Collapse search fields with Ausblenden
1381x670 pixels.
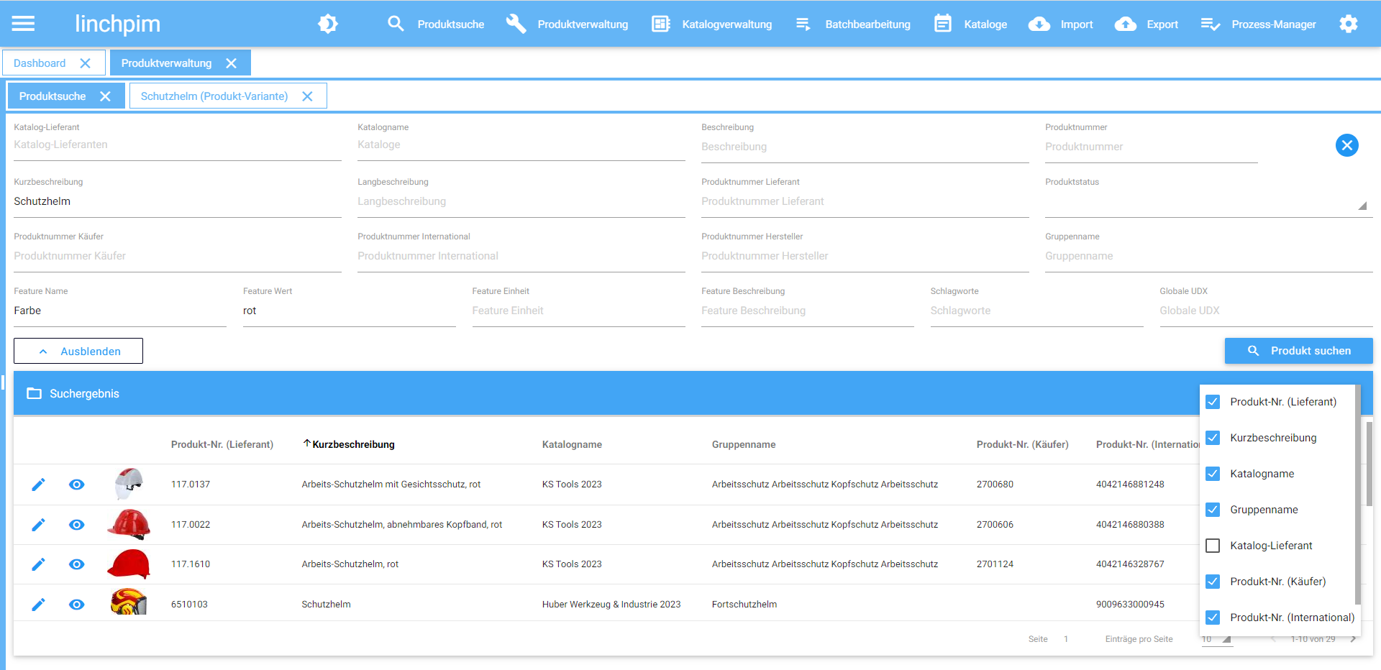click(x=78, y=351)
